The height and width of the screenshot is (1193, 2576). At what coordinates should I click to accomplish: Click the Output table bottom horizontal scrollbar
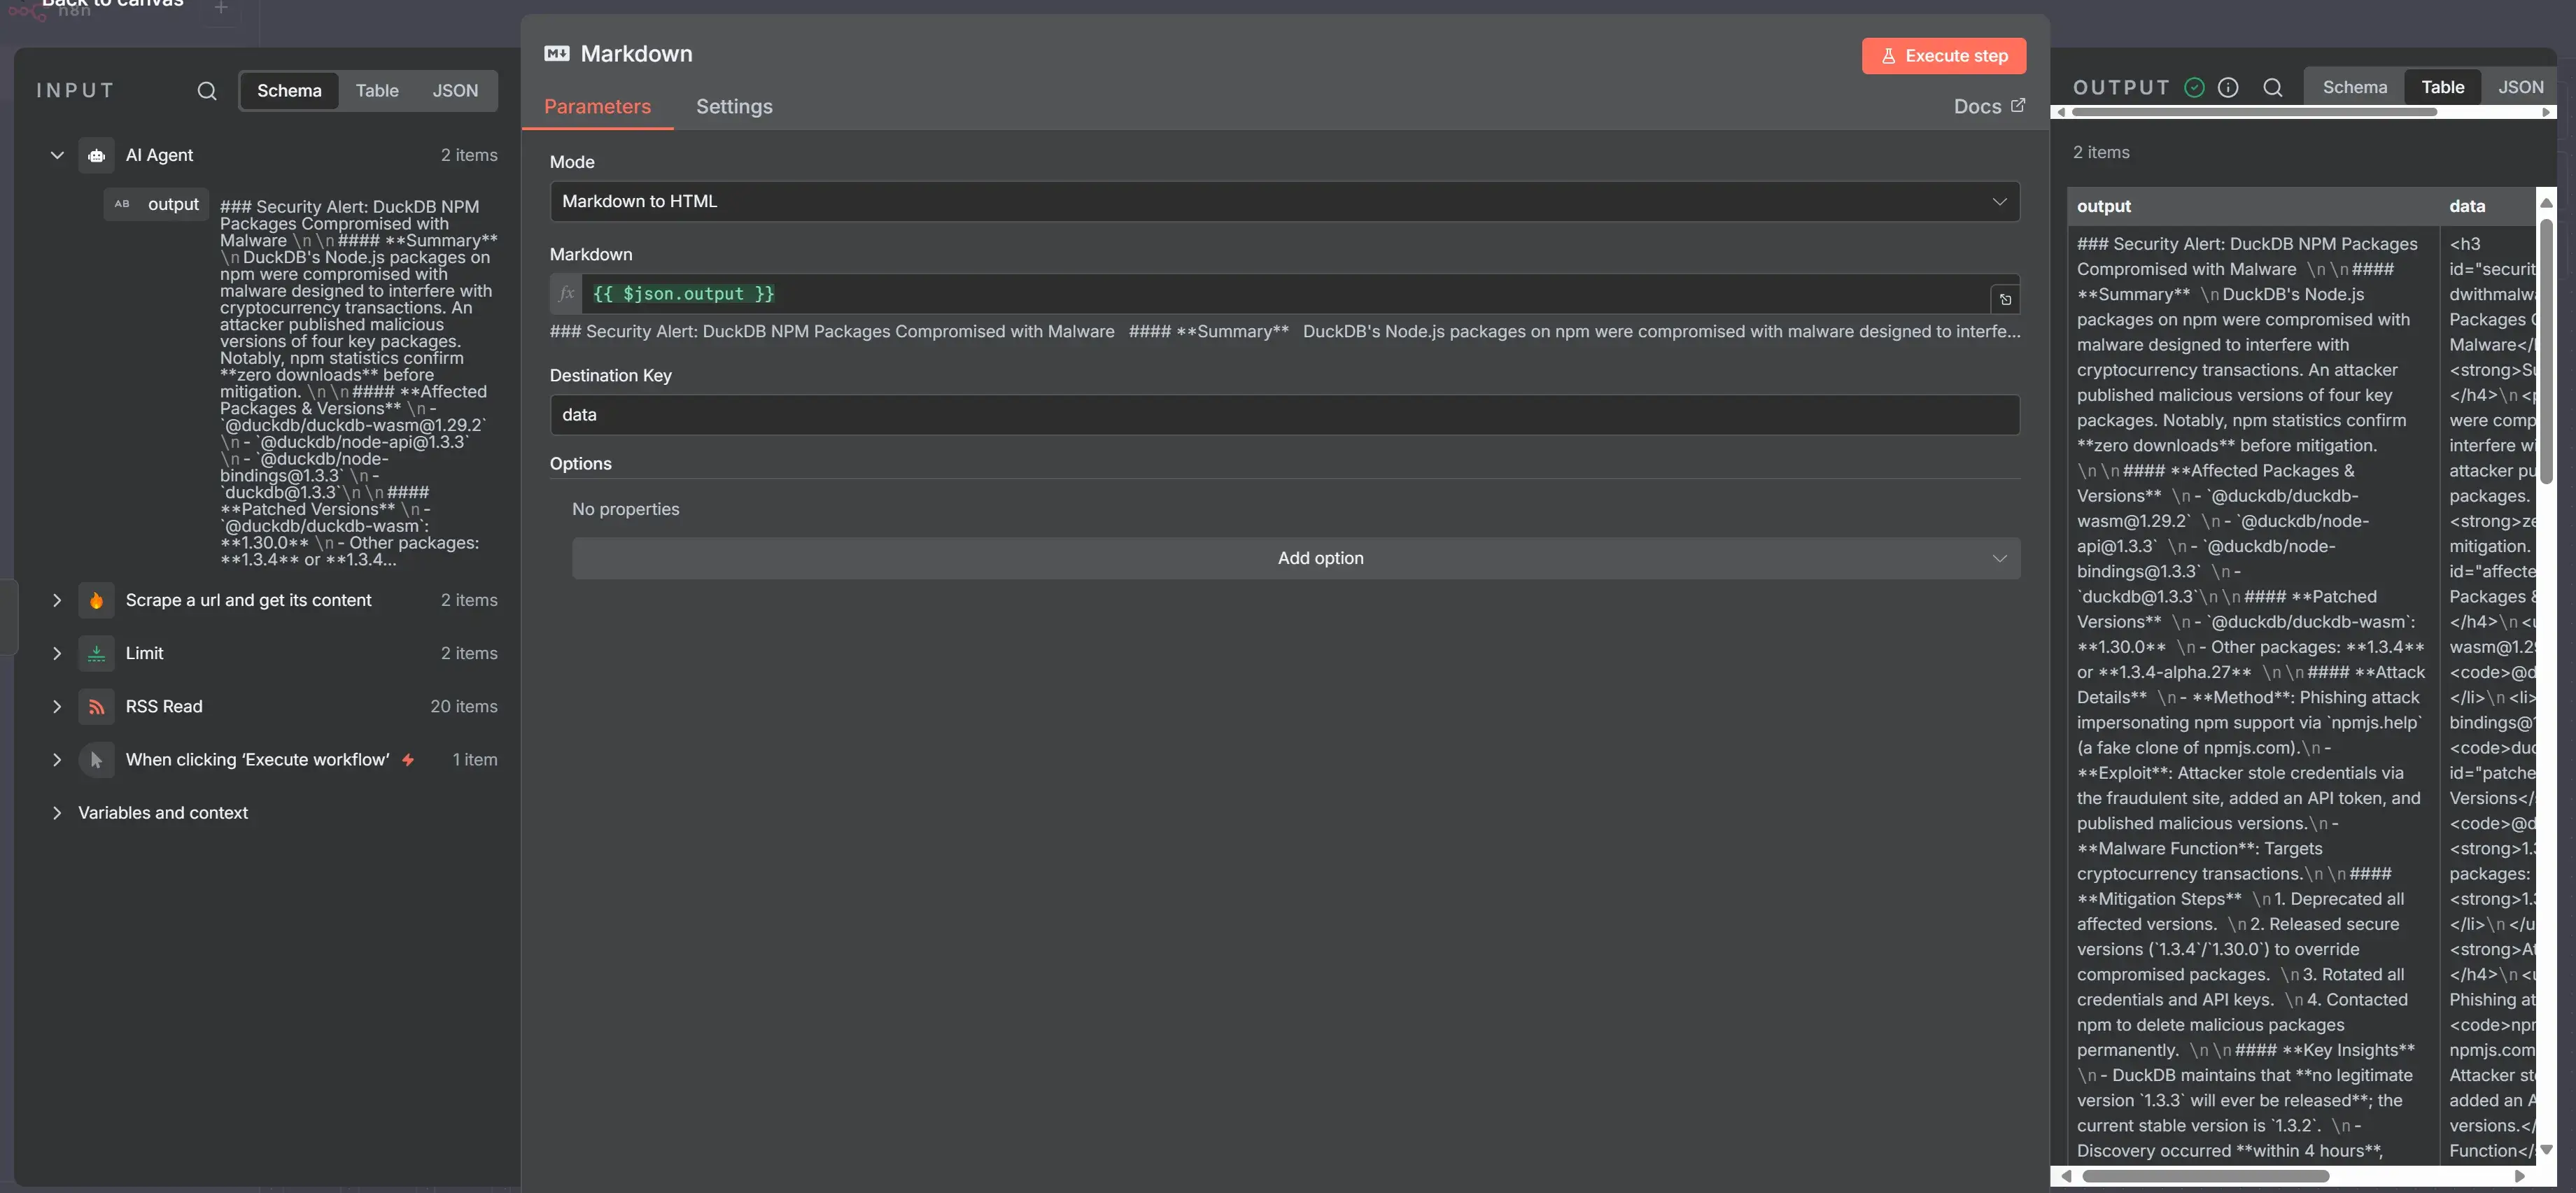tap(2205, 1176)
